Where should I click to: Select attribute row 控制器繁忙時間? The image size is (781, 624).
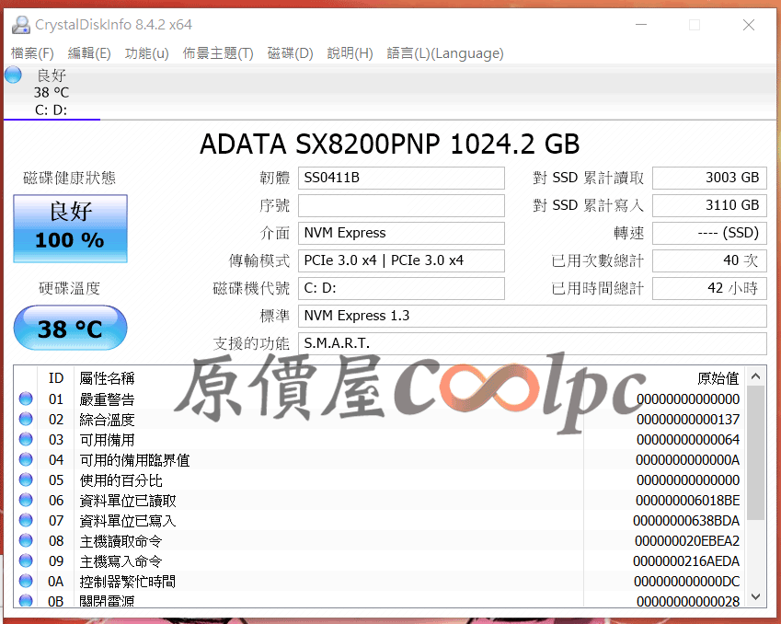(380, 581)
